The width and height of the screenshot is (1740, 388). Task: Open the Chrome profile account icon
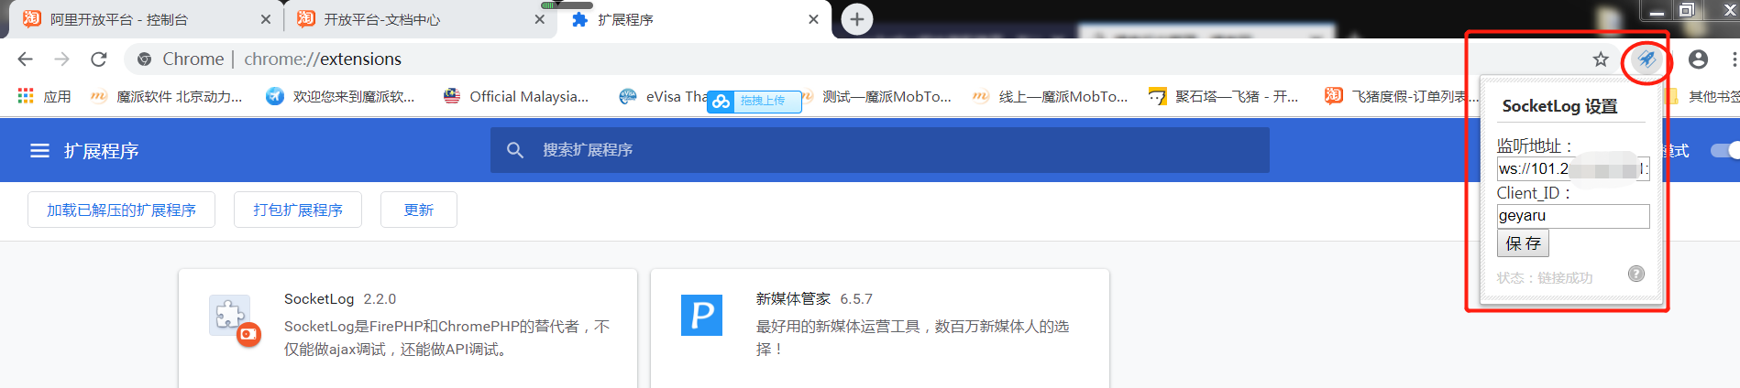click(1698, 59)
